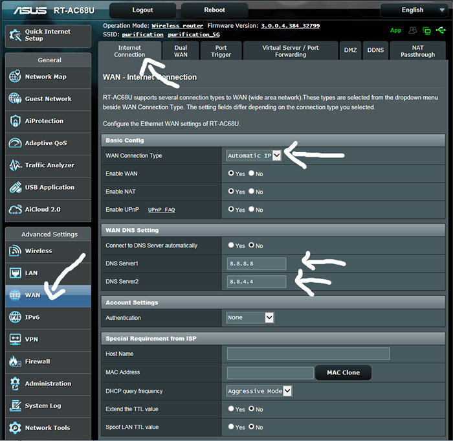This screenshot has height=441, width=453.
Task: Open the Guest Network page
Action: click(x=47, y=99)
